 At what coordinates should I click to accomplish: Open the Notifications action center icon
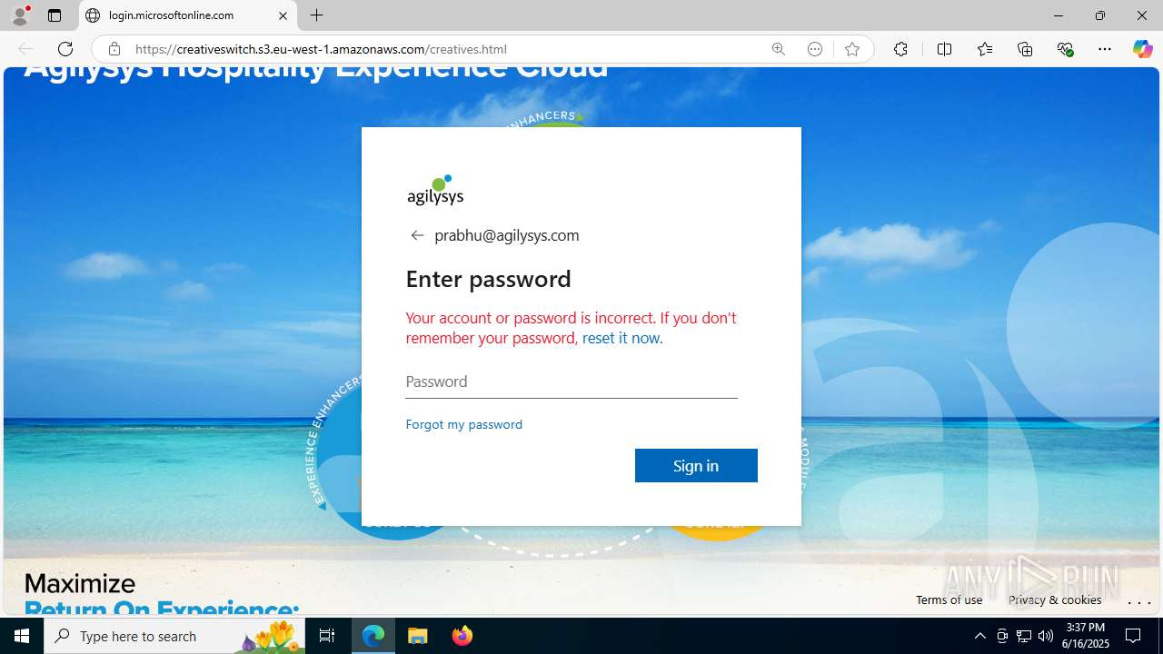coord(1133,636)
